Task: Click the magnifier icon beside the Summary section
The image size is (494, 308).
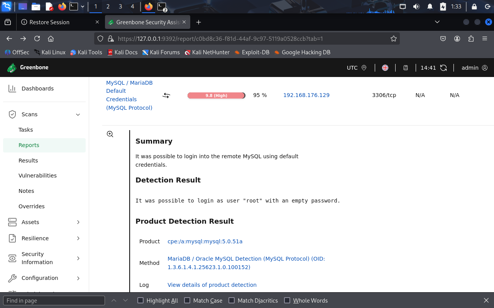Action: 110,134
